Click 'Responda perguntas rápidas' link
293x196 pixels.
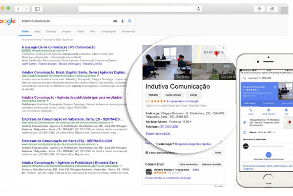coord(193,144)
